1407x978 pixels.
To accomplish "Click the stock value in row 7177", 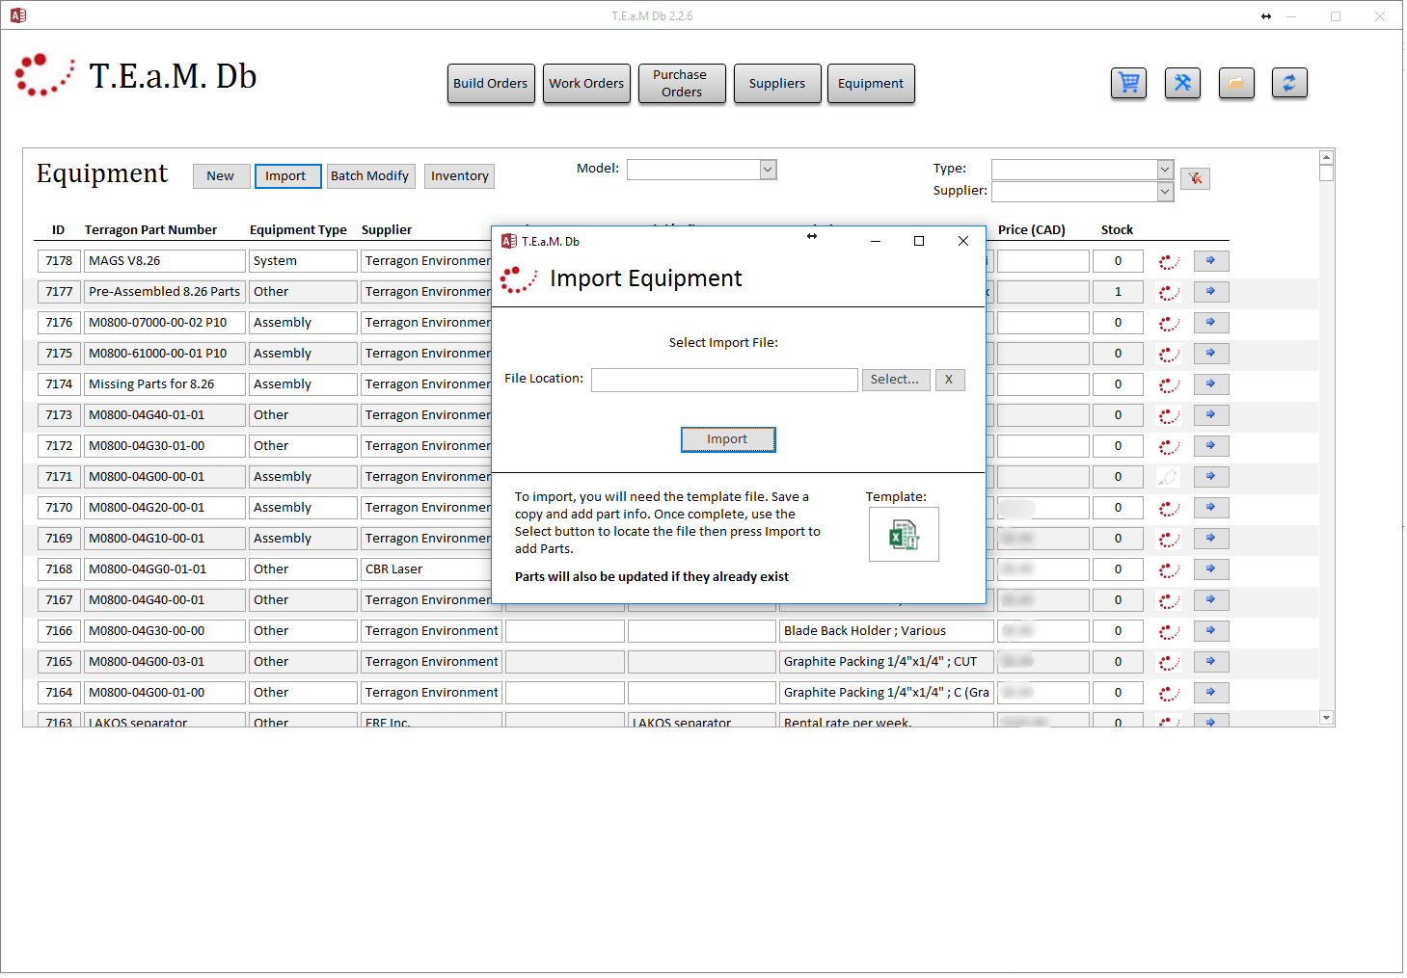I will click(x=1118, y=292).
